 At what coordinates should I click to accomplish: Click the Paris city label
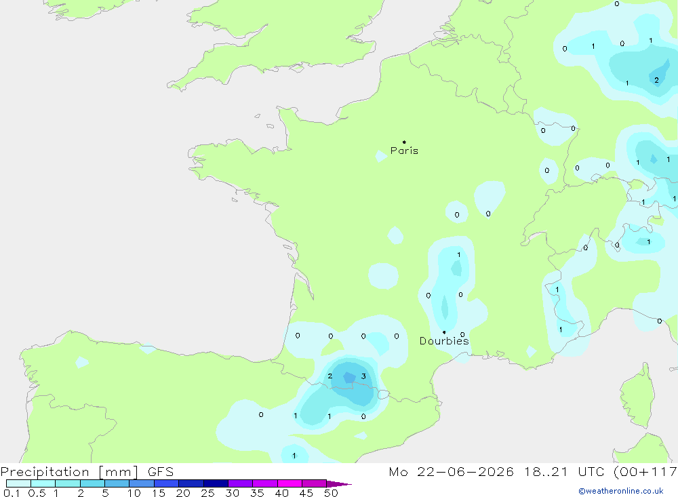click(404, 151)
